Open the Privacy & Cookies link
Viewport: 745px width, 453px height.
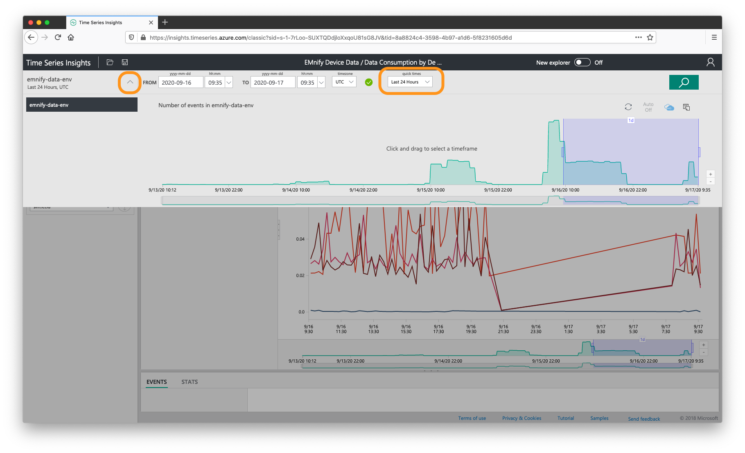(x=521, y=418)
